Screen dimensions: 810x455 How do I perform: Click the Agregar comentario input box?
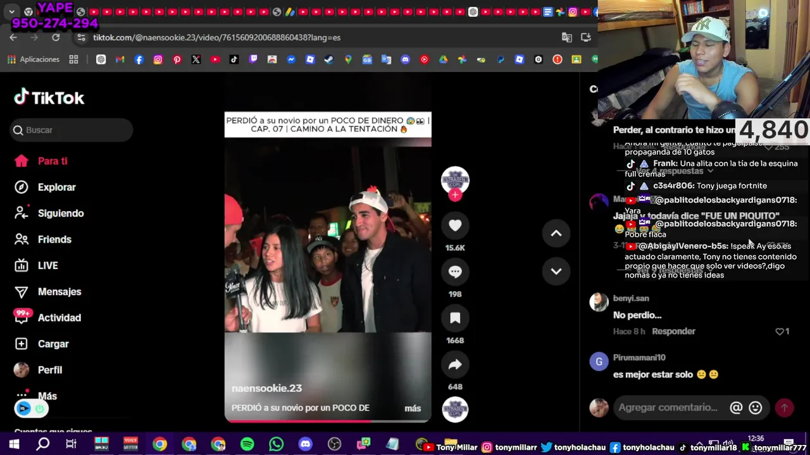(668, 408)
